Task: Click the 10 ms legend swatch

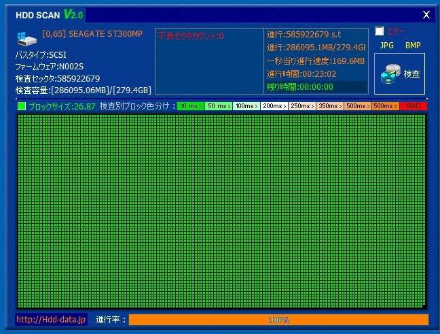Action: pos(191,106)
